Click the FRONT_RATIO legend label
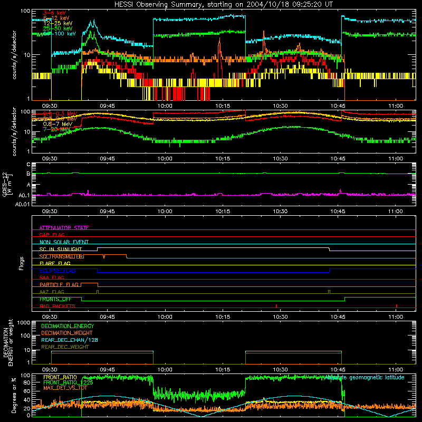Image resolution: width=422 pixels, height=422 pixels. (x=60, y=377)
